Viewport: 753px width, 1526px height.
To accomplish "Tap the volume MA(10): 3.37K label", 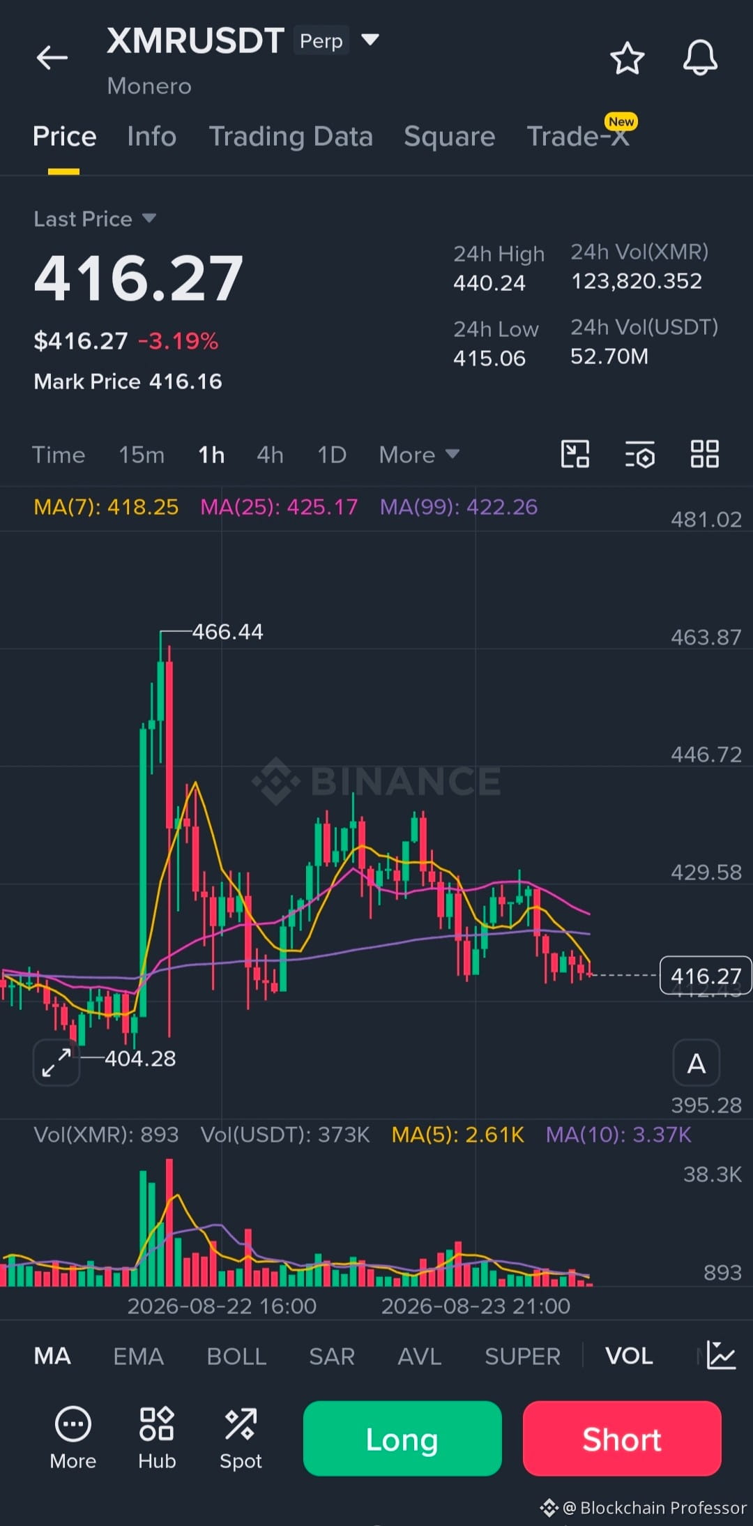I will [618, 1135].
